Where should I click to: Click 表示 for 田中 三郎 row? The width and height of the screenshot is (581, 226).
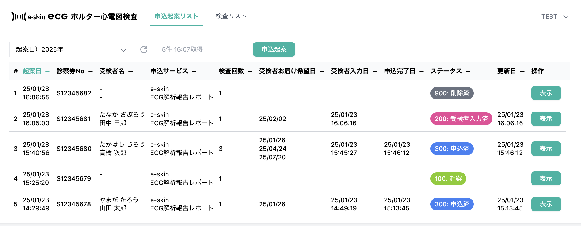point(546,119)
